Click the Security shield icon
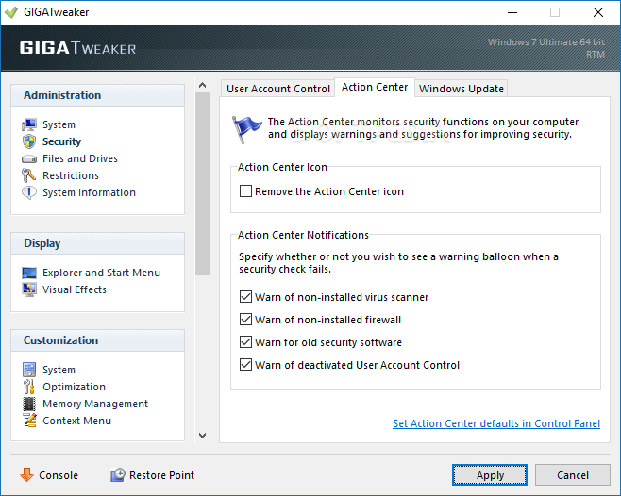The image size is (621, 496). click(x=29, y=141)
